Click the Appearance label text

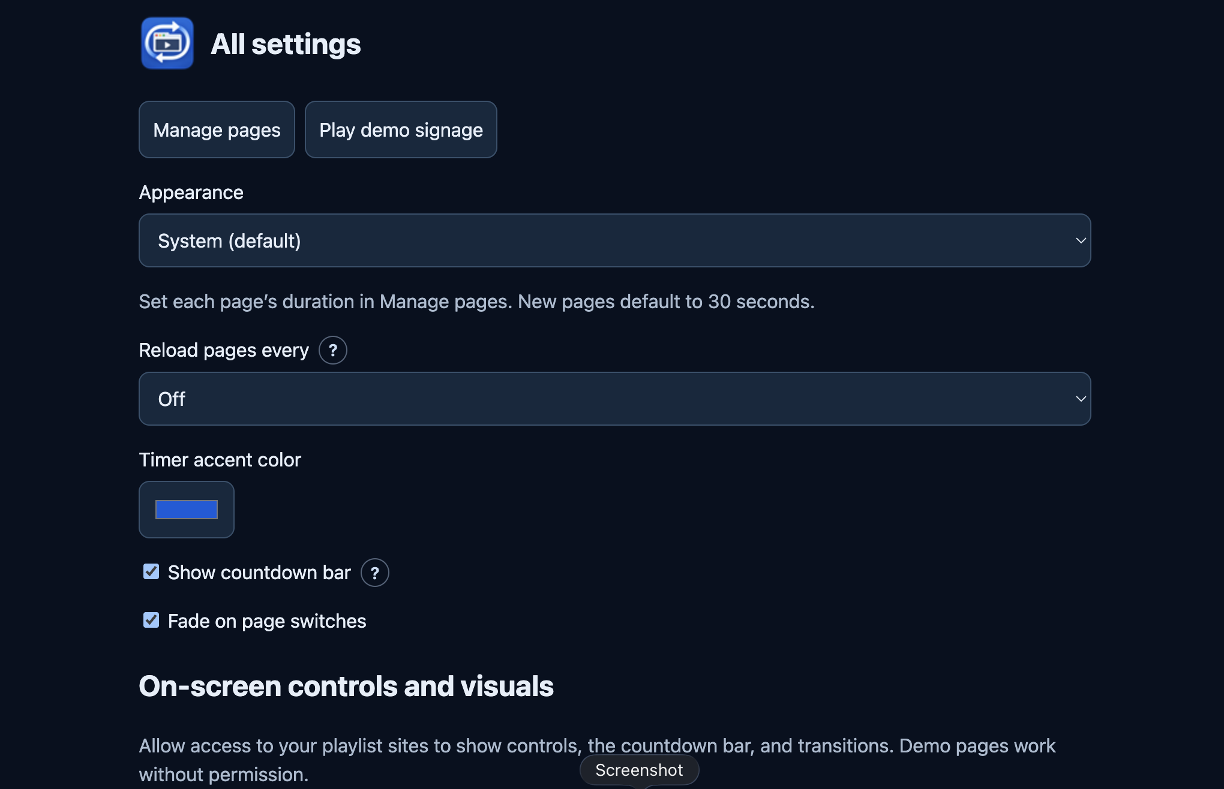click(191, 192)
